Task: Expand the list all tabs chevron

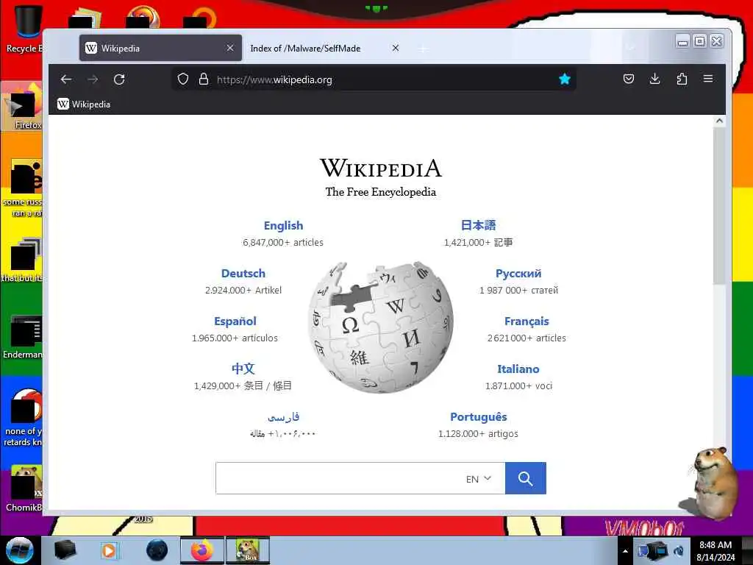Action: (630, 48)
